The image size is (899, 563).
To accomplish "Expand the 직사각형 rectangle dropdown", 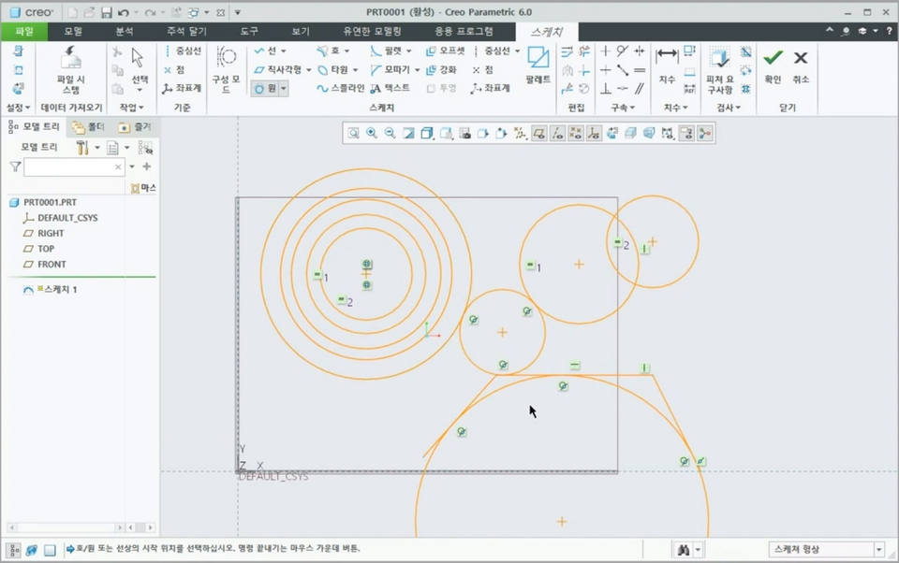I will click(308, 70).
